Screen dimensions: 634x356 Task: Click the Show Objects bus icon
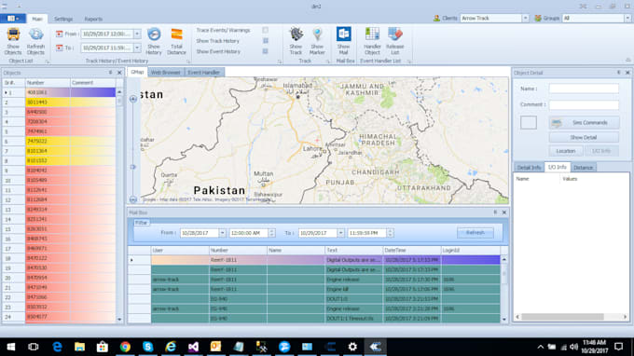point(13,34)
